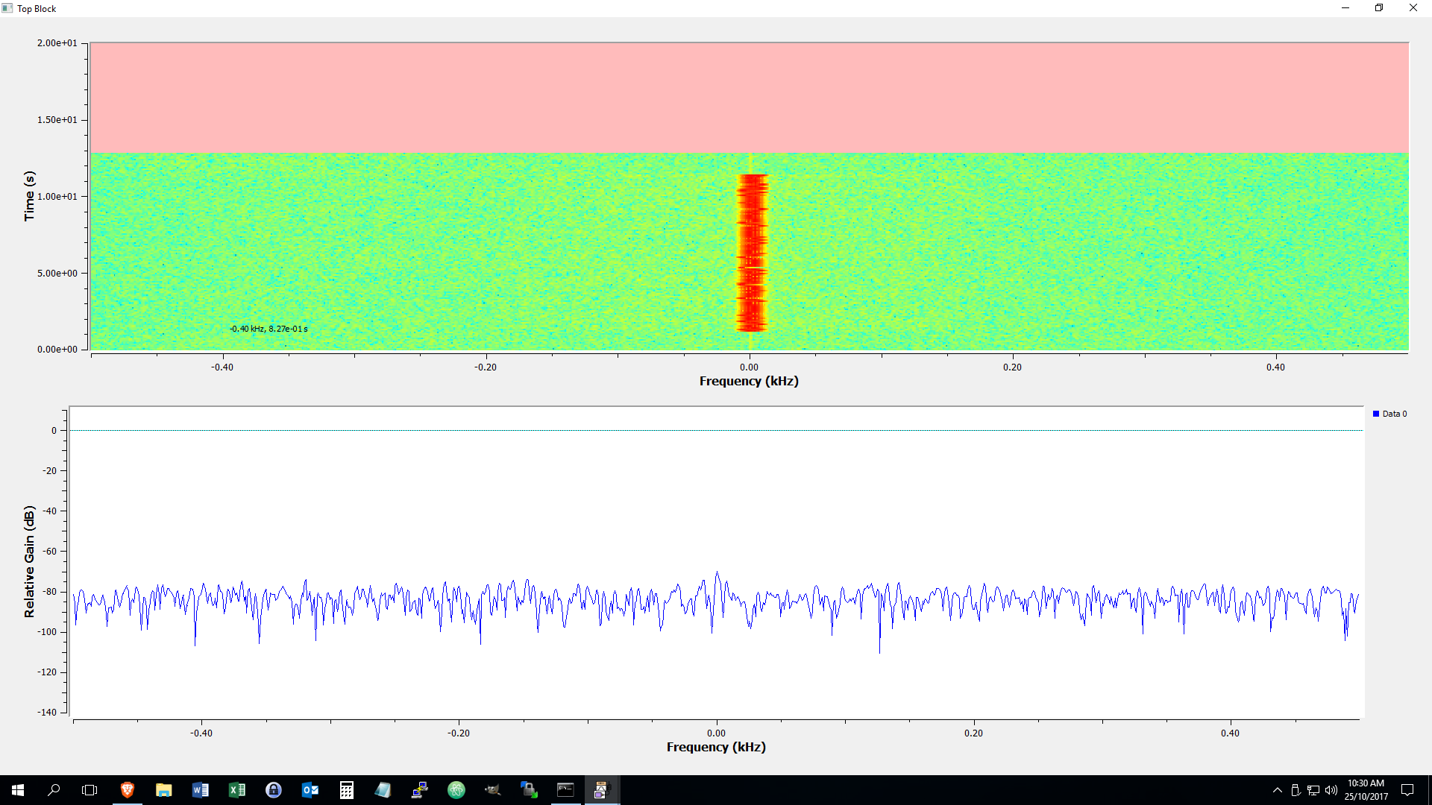Click the spectrum plot 'Frequency (kHz)' axis label
Screen dimensions: 1432x805
click(716, 747)
